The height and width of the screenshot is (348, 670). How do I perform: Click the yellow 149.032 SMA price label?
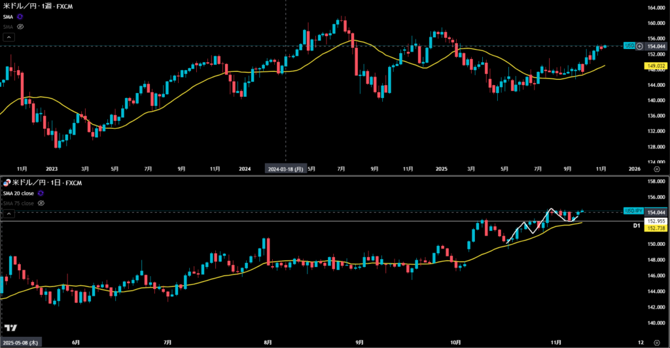click(656, 66)
